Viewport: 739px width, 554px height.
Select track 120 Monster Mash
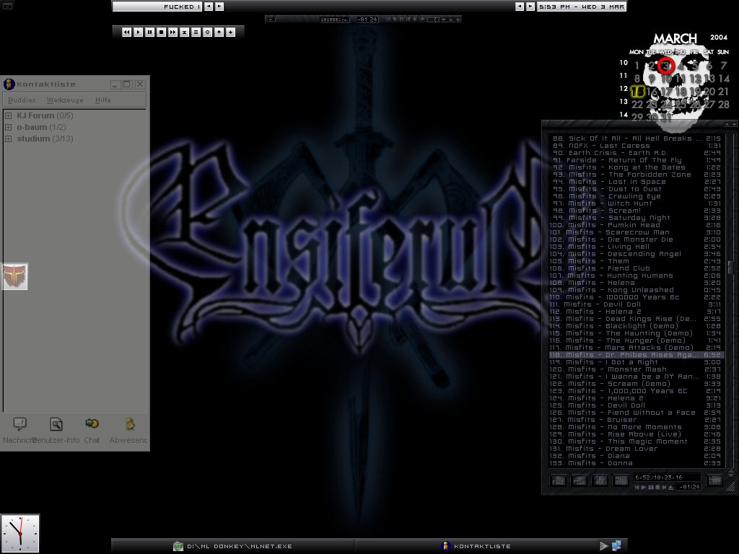click(x=637, y=369)
